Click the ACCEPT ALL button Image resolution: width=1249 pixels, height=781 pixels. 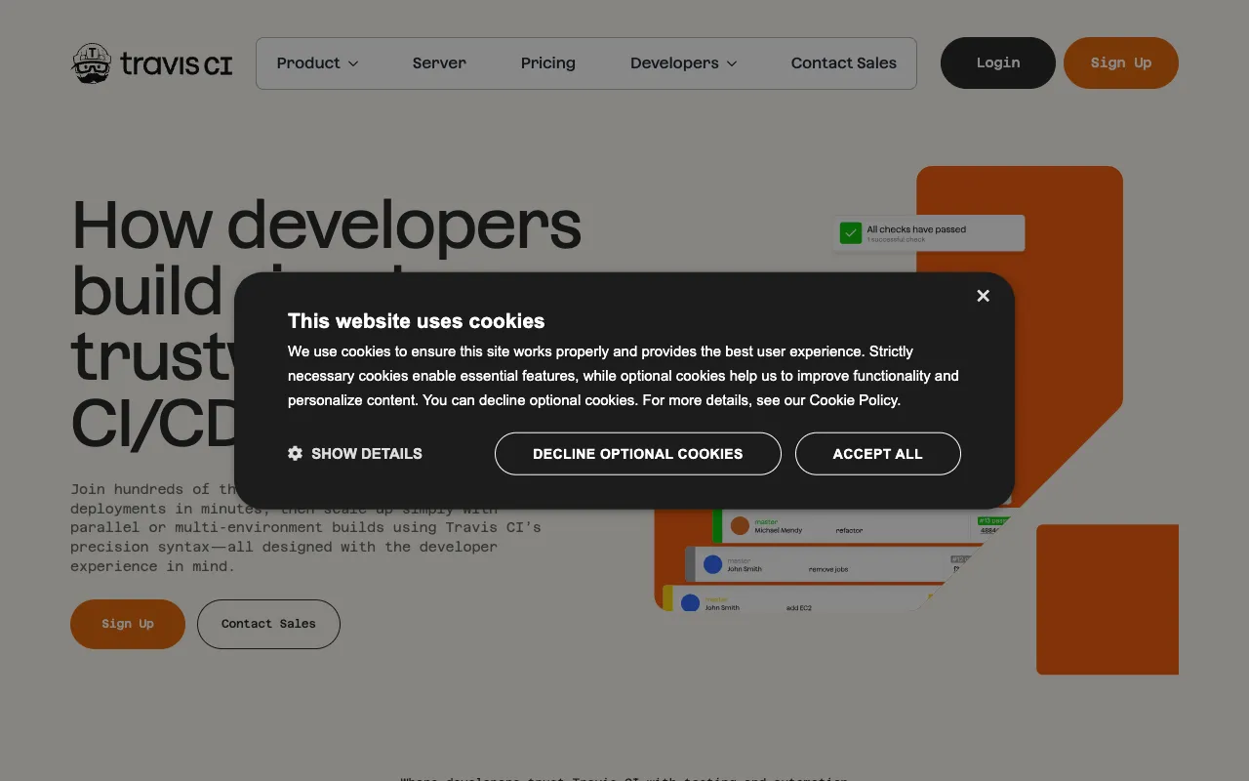coord(877,453)
